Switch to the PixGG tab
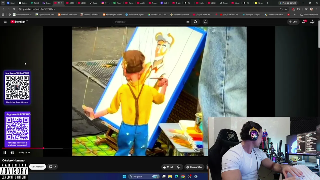The height and width of the screenshot is (180, 320). pyautogui.click(x=35, y=3)
